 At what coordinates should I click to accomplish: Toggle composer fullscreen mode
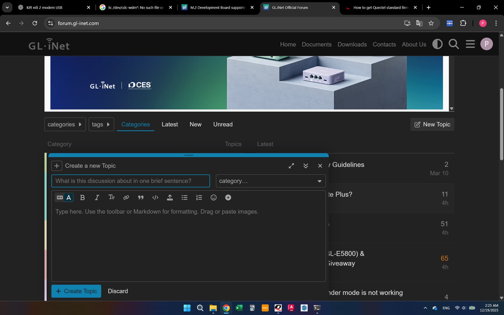click(291, 166)
